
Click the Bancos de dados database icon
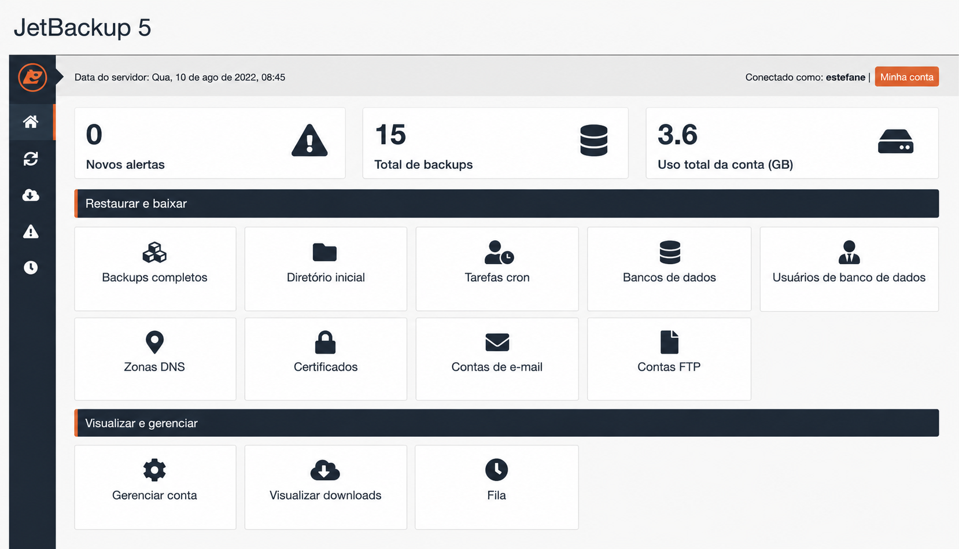click(x=670, y=252)
